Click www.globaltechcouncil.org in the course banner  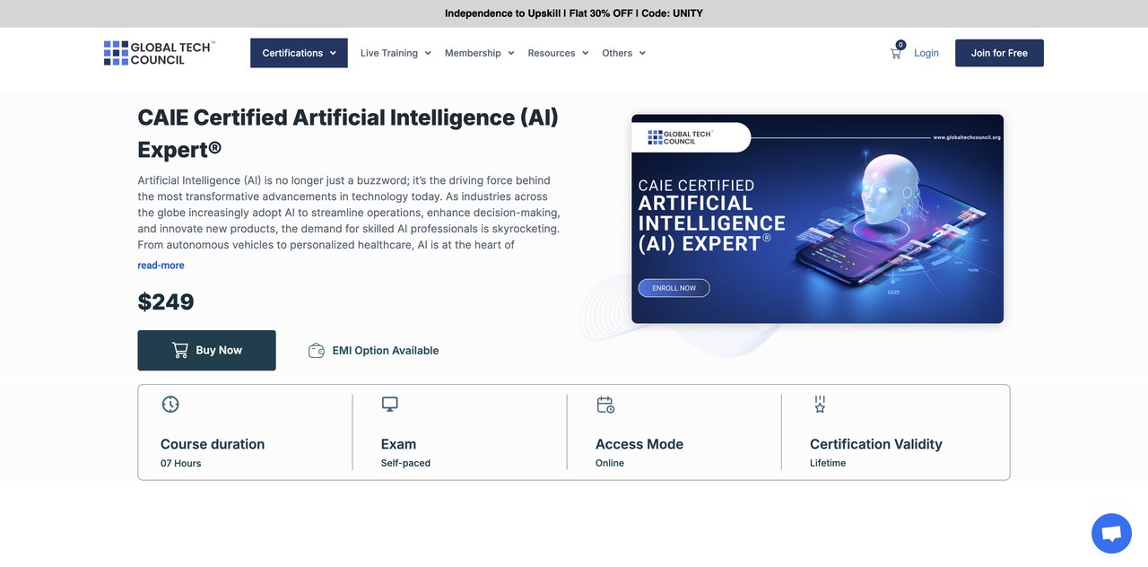tap(967, 137)
